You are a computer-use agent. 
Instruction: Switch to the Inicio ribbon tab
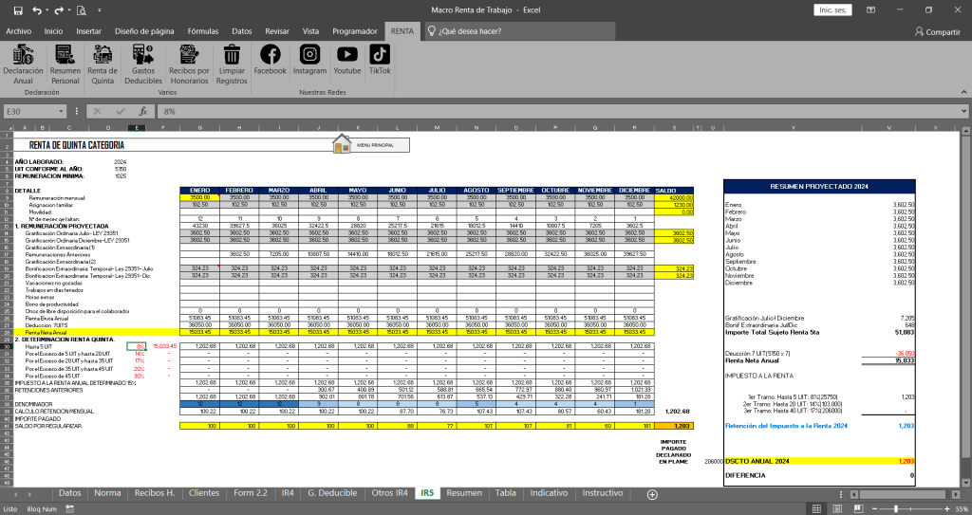pos(53,31)
